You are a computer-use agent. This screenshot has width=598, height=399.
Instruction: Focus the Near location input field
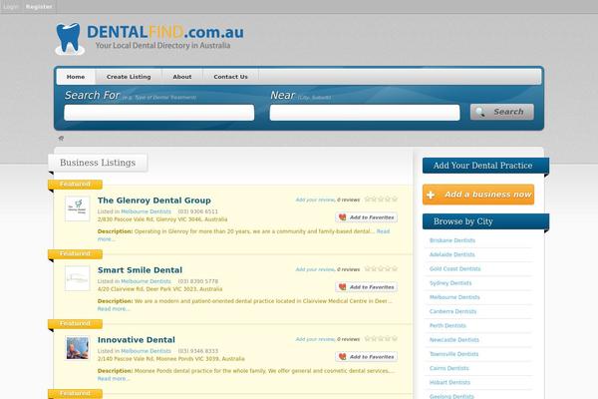point(365,113)
